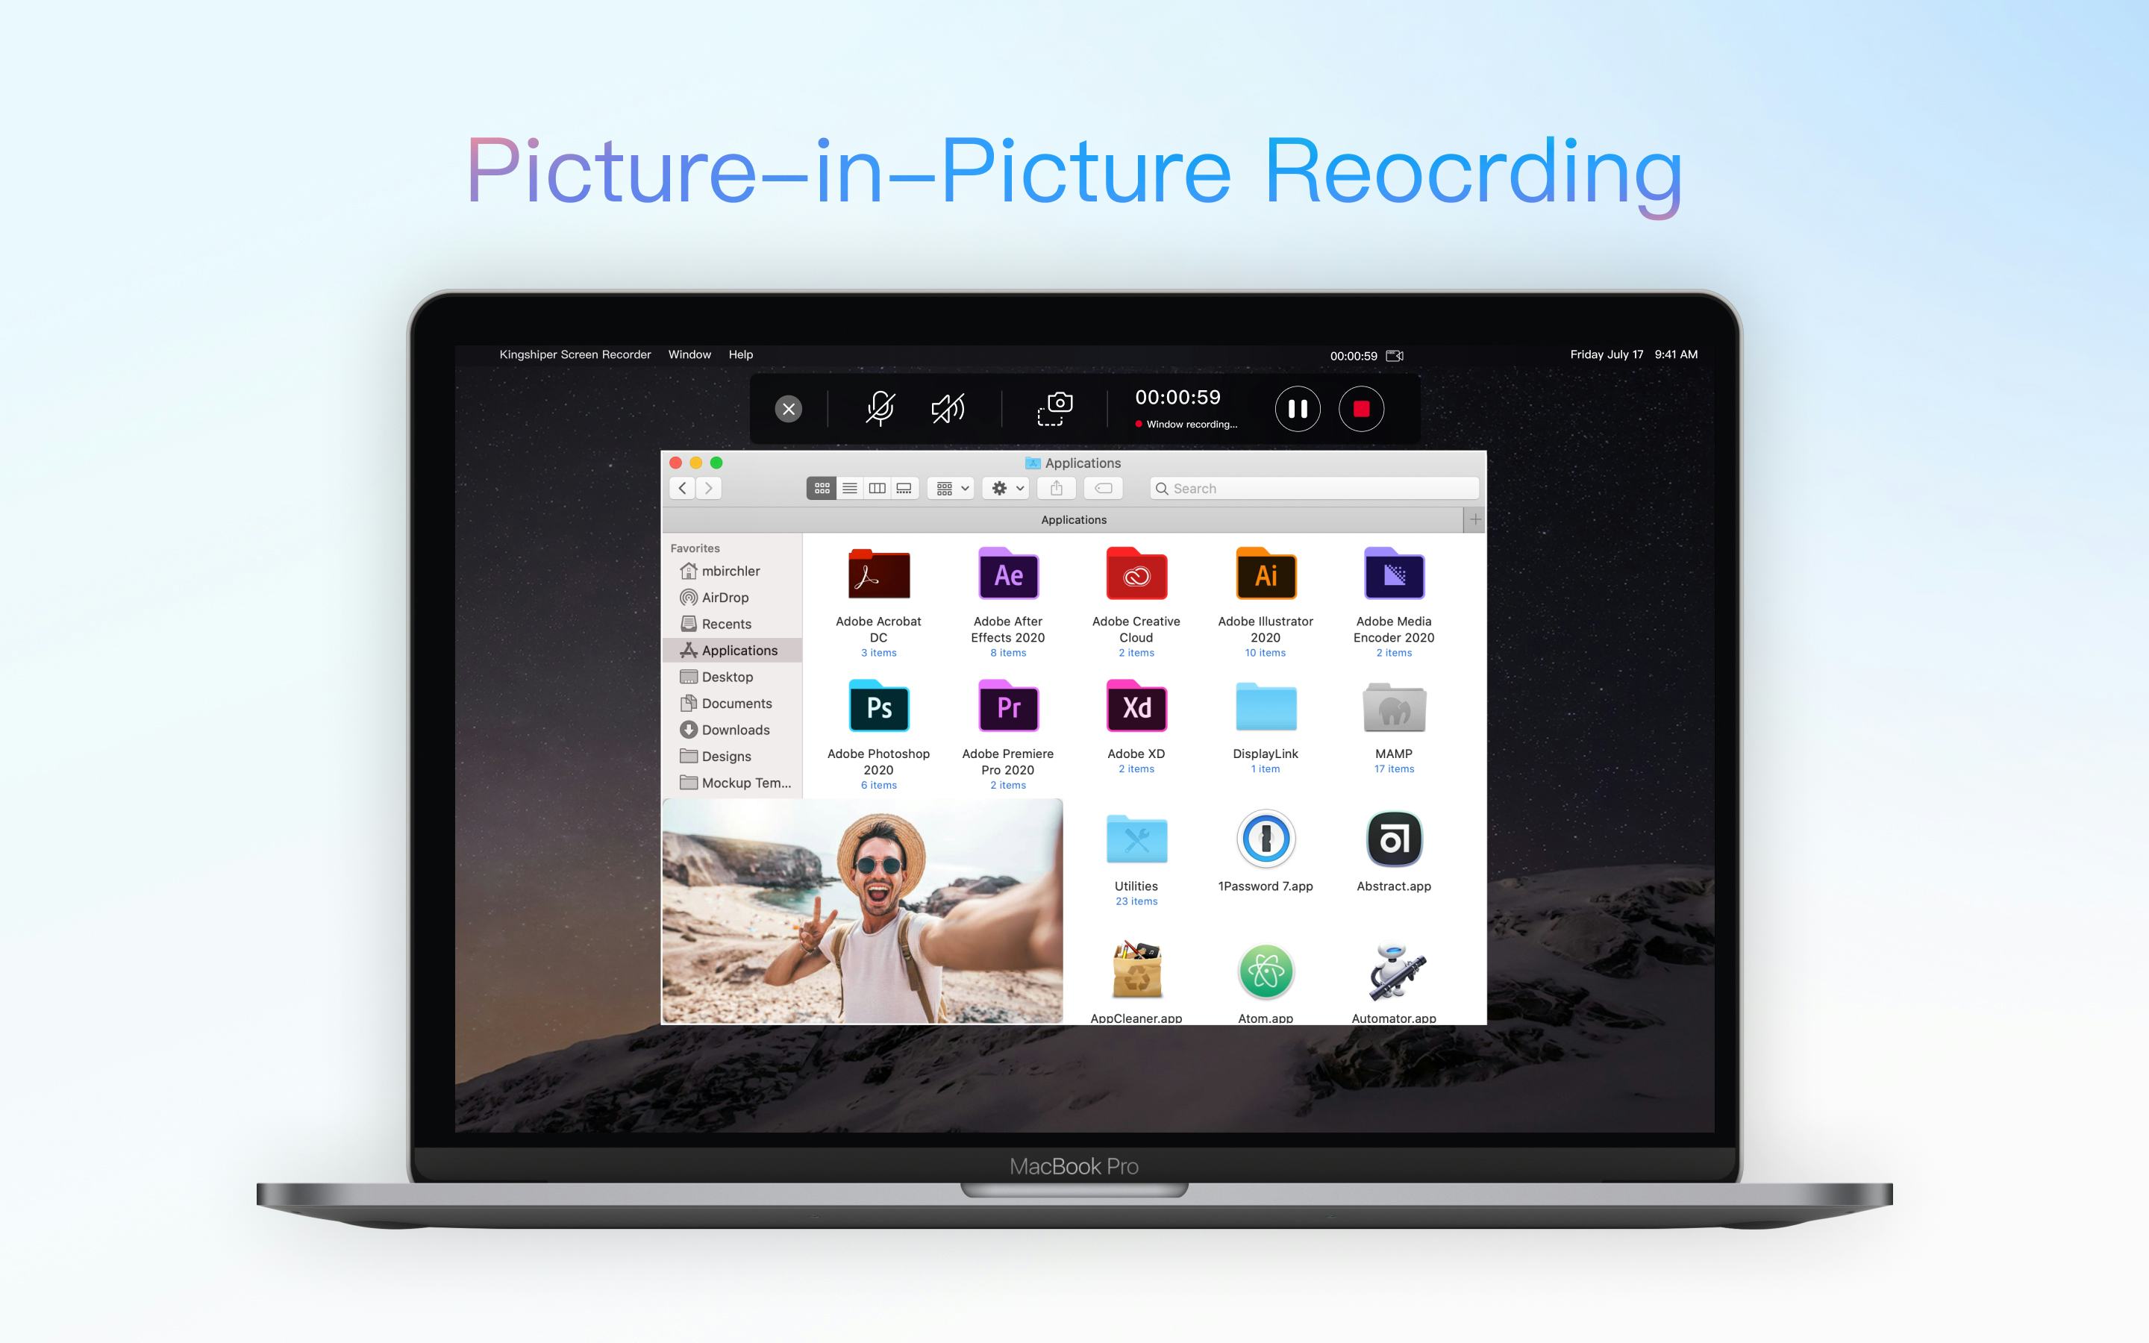
Task: Click the view options gear dropdown
Action: coord(1003,489)
